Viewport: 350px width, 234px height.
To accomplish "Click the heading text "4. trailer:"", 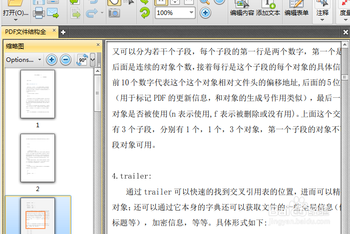I will tap(132, 176).
